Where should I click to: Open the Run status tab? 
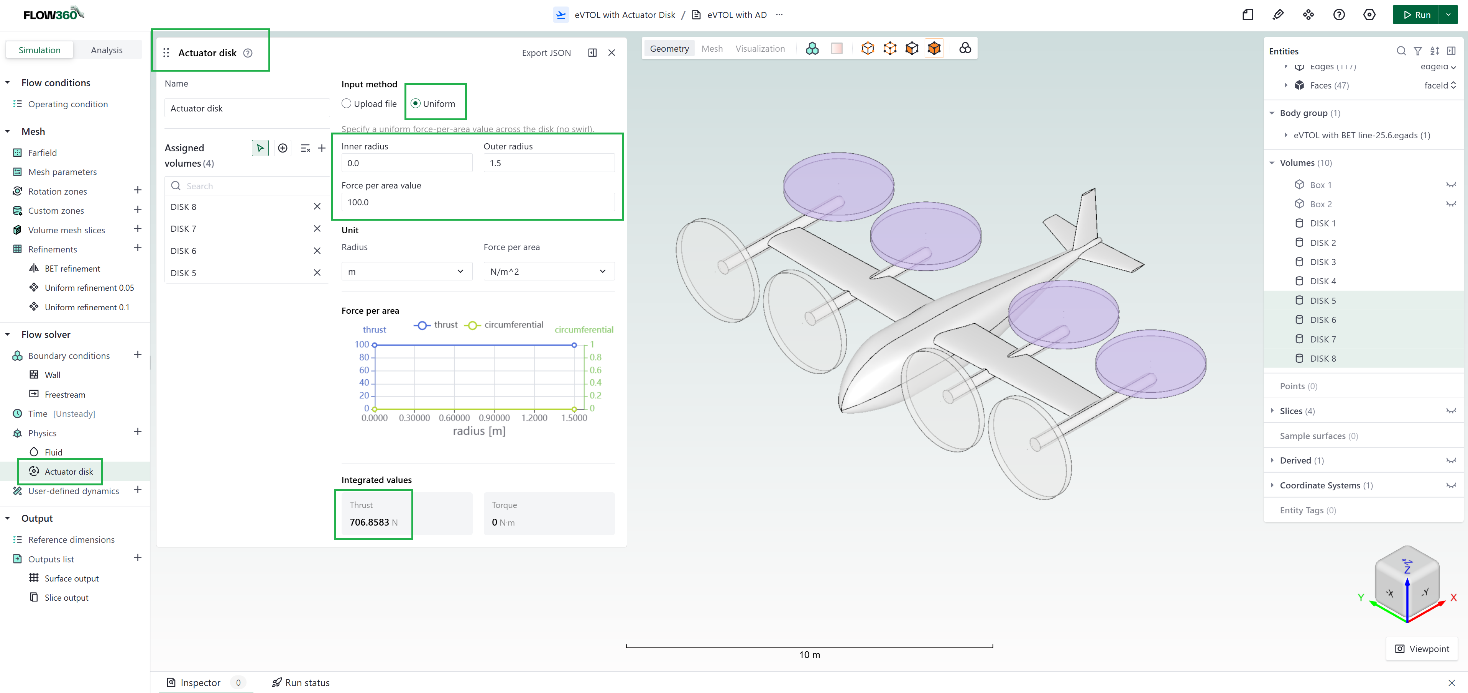301,682
